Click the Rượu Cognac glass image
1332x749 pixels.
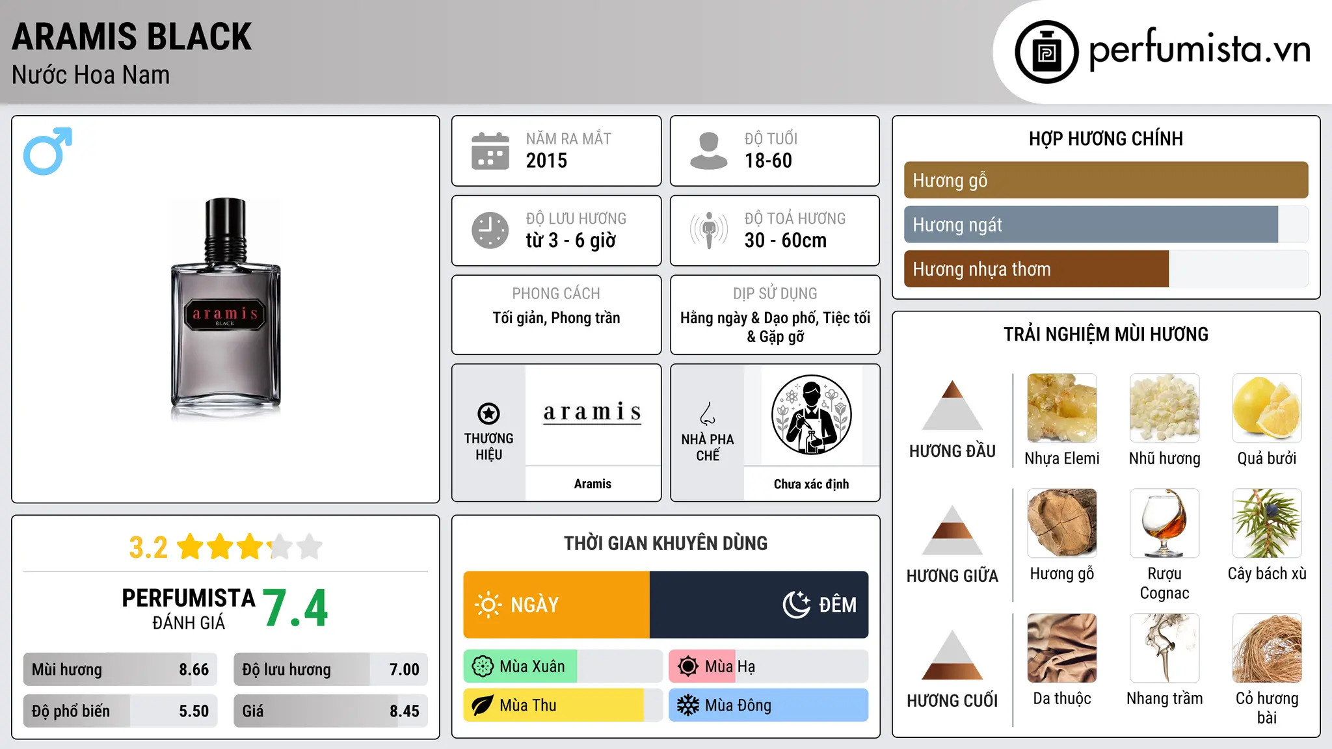click(x=1164, y=523)
